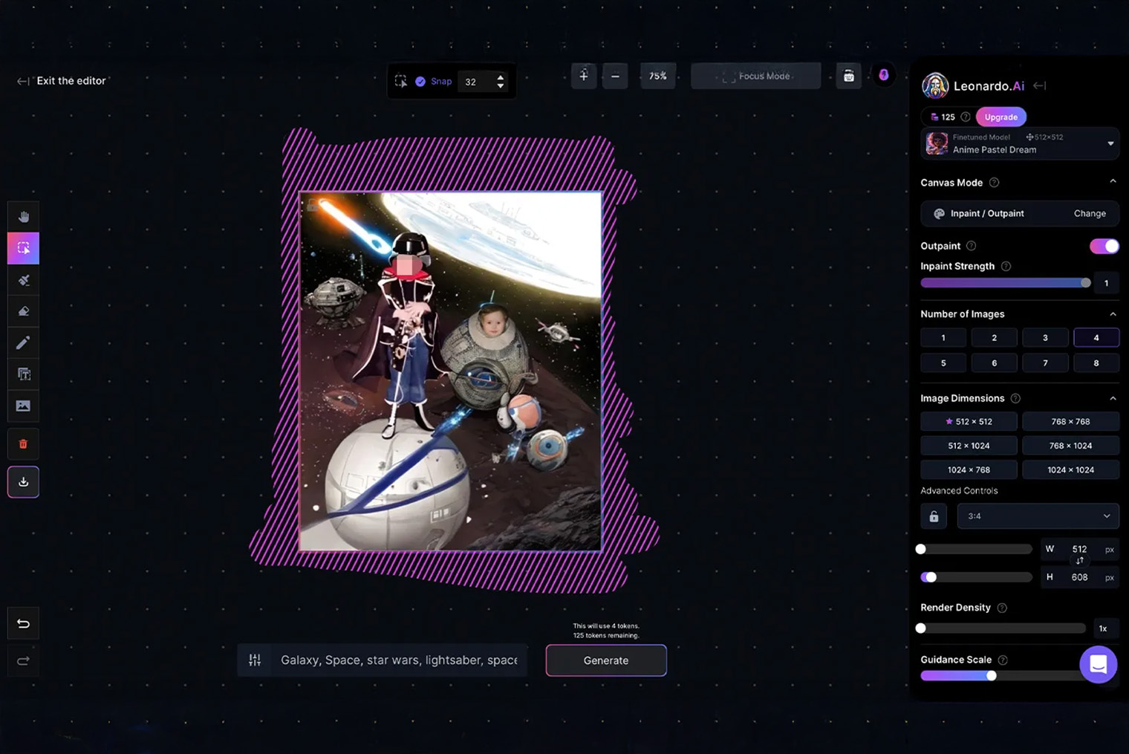Adjust the height slider
The height and width of the screenshot is (754, 1129).
[x=976, y=577]
